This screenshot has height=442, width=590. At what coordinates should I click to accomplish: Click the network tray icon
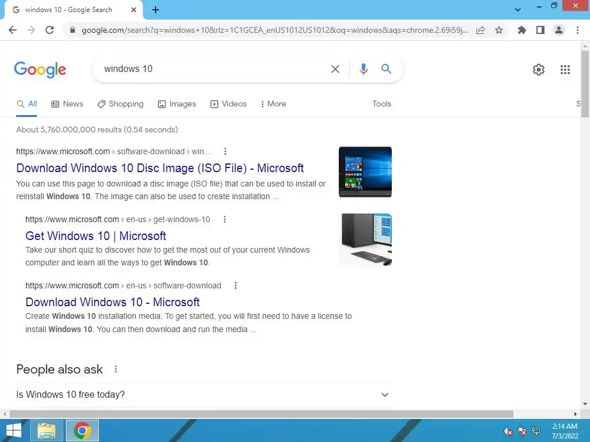(x=536, y=431)
